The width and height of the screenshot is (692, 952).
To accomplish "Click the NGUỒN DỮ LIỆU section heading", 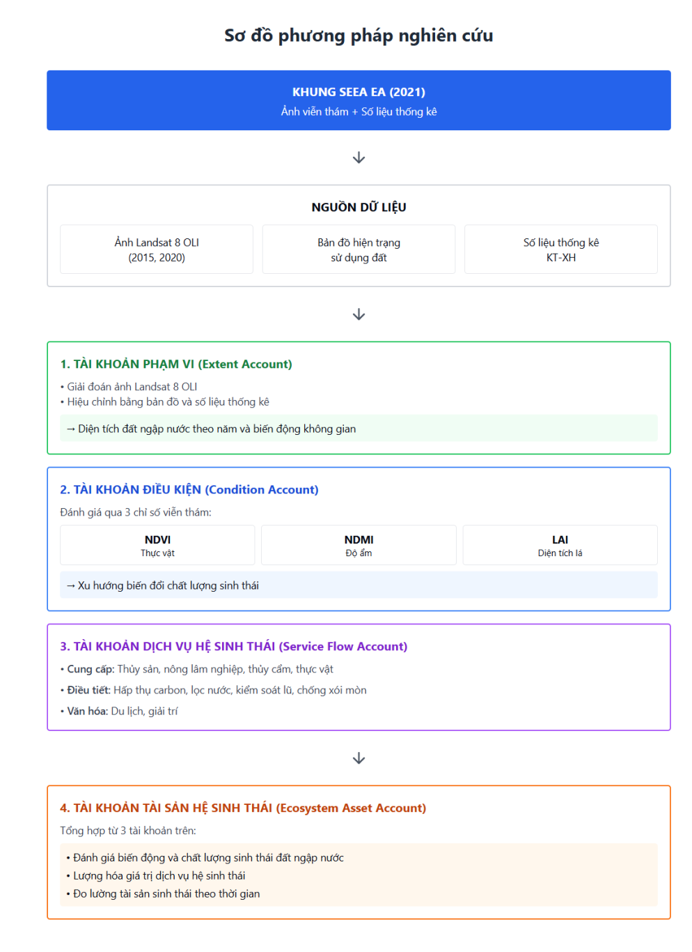I will pyautogui.click(x=359, y=208).
